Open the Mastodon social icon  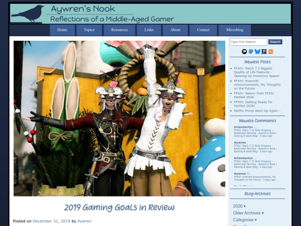251,51
